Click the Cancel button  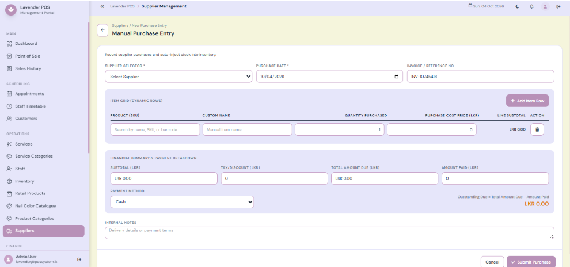(492, 262)
